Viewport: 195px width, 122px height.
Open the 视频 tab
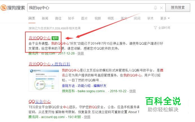pyautogui.click(x=97, y=19)
